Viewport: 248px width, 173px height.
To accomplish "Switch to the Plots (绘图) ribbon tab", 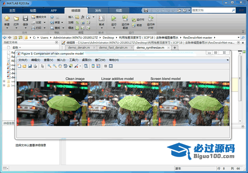I will pos(33,11).
